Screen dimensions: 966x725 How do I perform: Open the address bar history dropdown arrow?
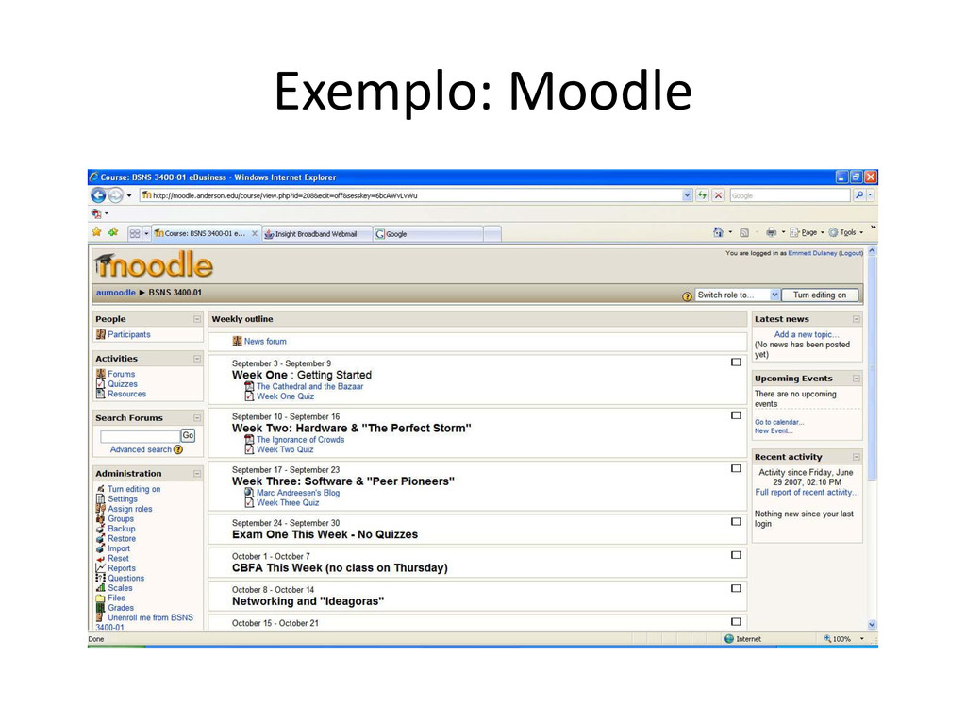[687, 195]
